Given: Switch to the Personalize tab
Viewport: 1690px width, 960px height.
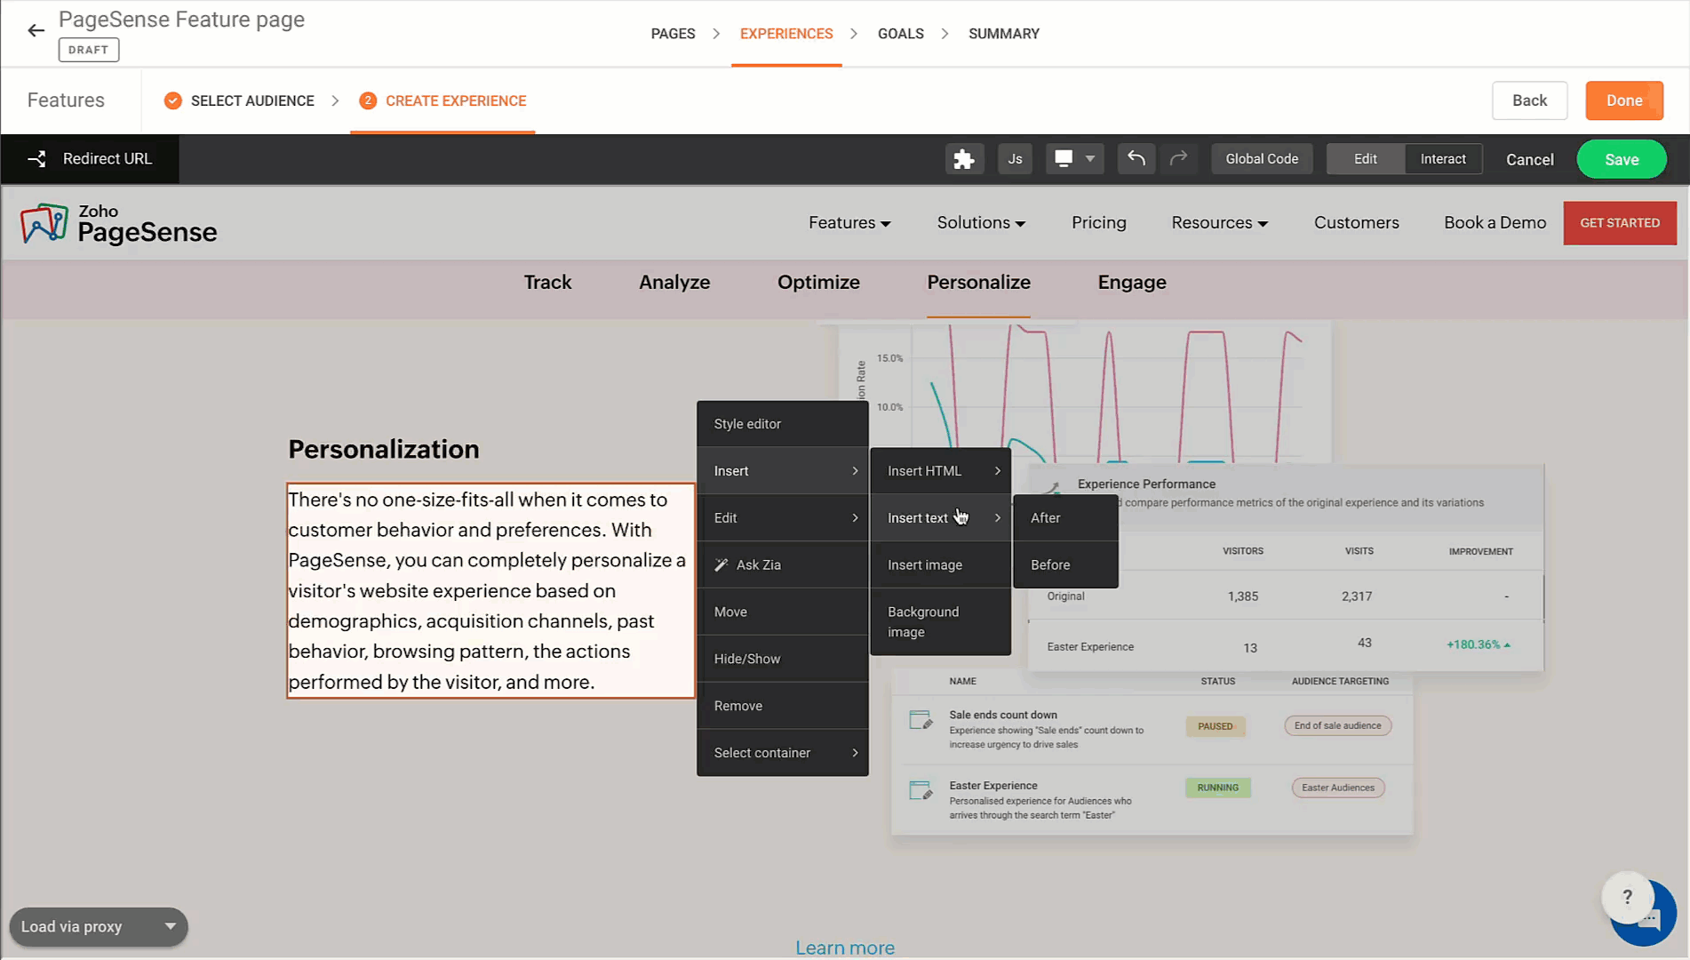Looking at the screenshot, I should 978,283.
